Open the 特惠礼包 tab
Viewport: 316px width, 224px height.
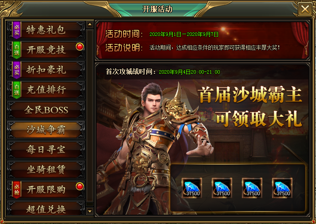coord(46,30)
